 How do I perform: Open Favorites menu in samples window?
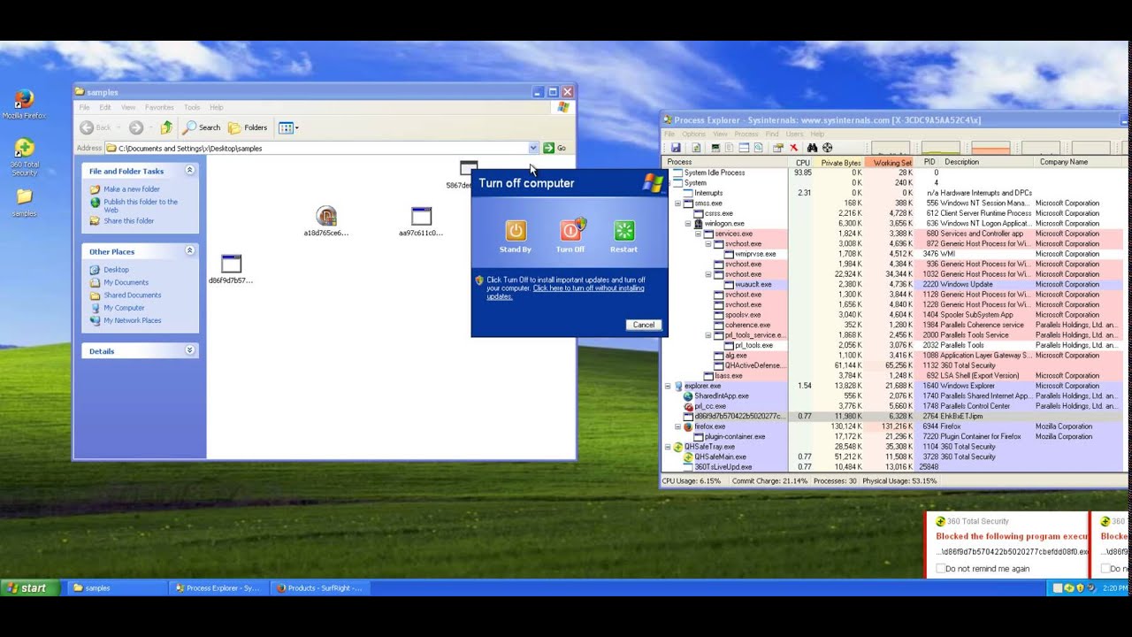pyautogui.click(x=159, y=107)
